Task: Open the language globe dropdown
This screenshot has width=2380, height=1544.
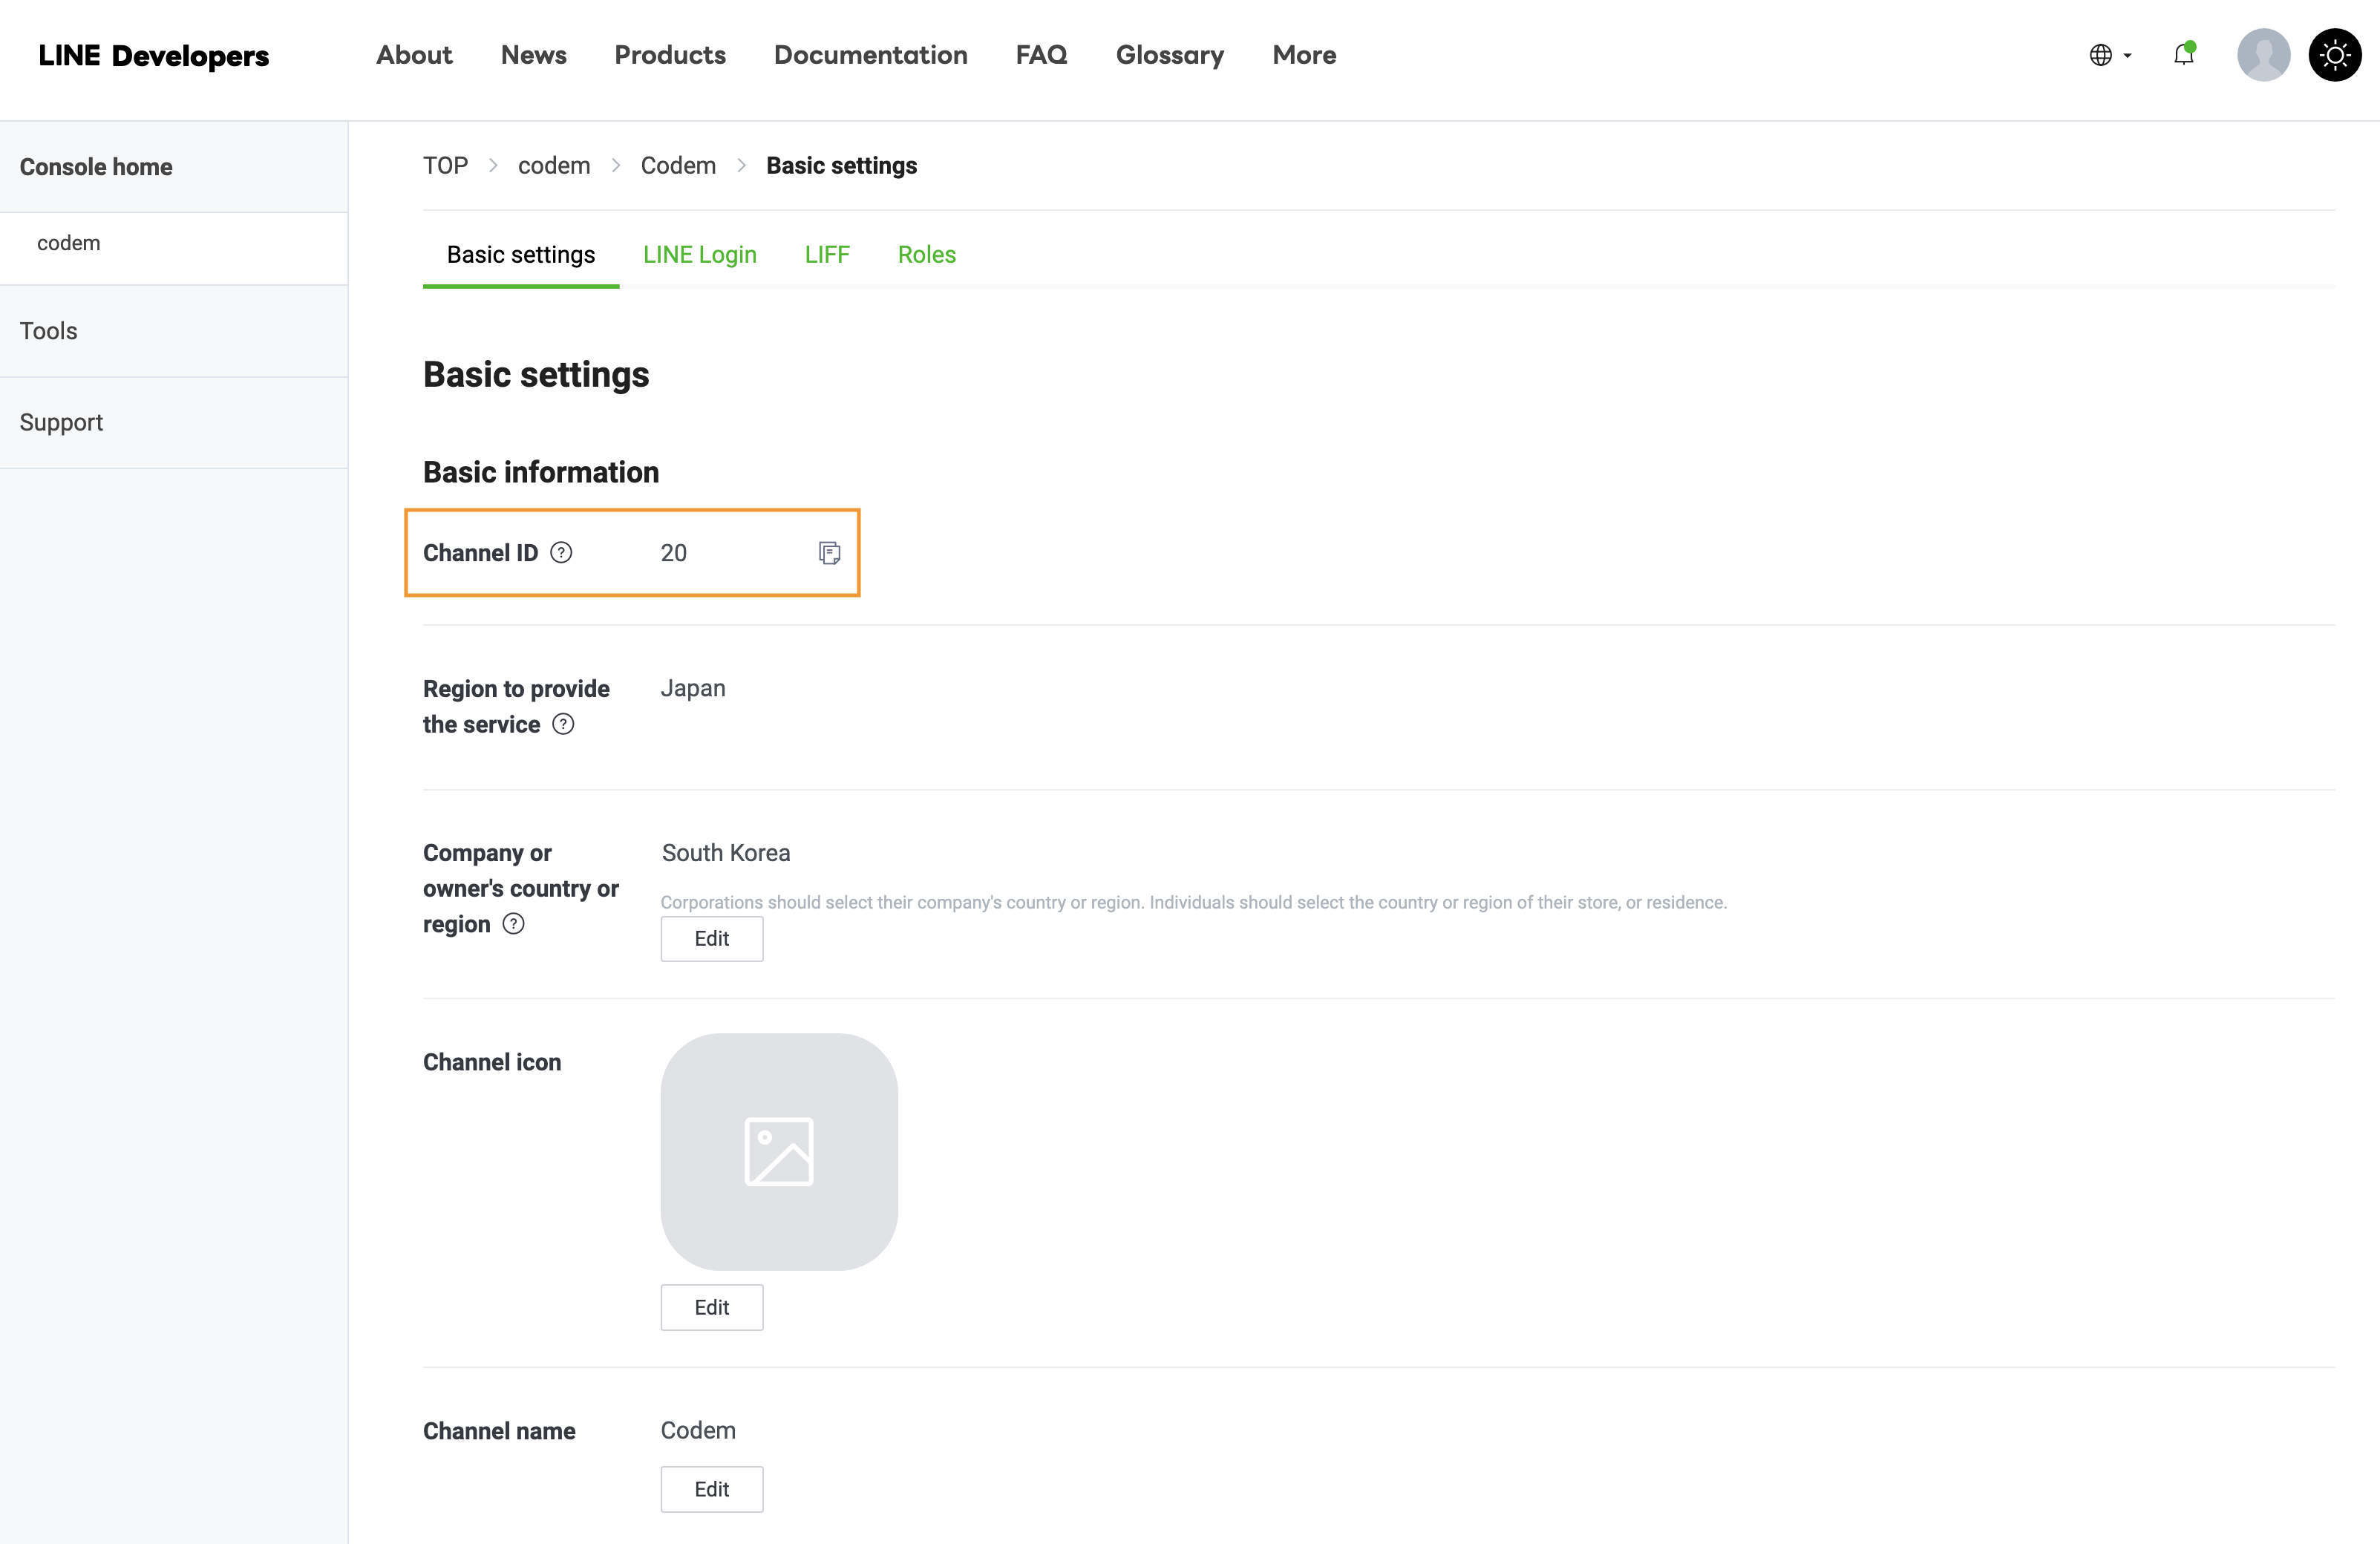Action: point(2110,55)
